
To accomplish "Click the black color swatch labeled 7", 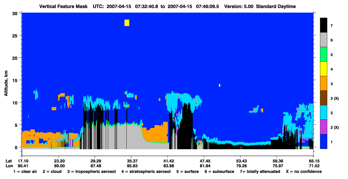I will click(324, 25).
